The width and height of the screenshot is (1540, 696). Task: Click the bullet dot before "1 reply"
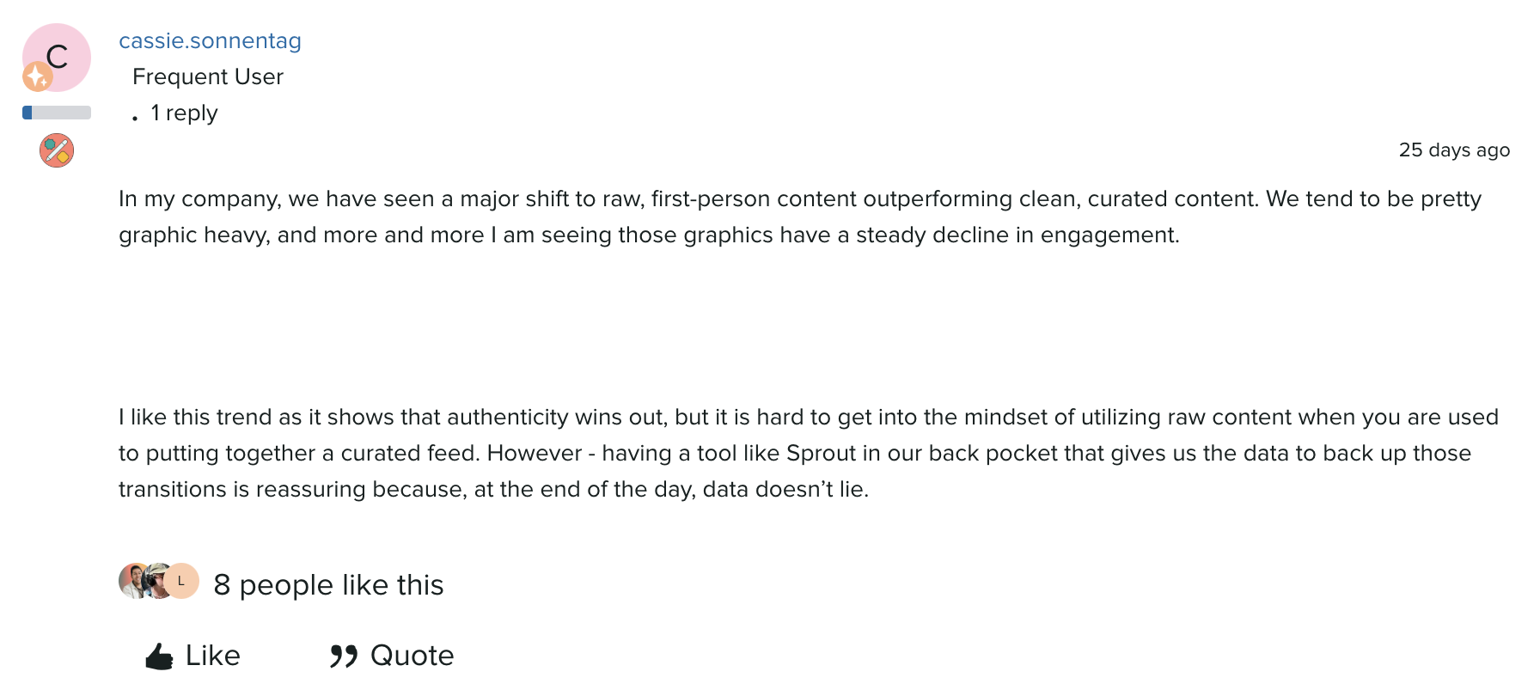(x=135, y=118)
